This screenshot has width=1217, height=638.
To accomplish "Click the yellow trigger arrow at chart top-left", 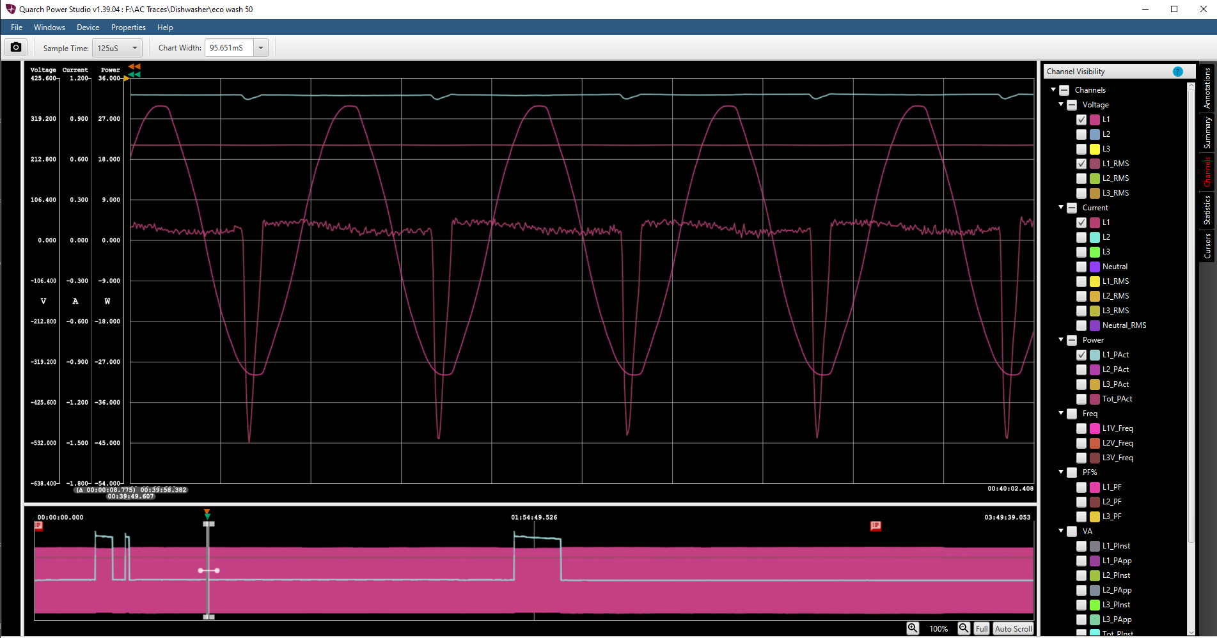I will point(126,79).
